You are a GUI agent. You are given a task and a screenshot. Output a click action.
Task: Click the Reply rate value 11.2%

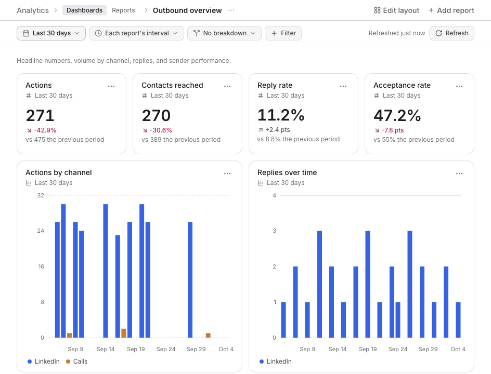click(x=281, y=115)
